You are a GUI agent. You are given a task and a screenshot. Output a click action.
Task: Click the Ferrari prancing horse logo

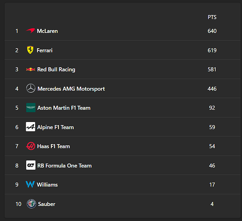point(30,50)
